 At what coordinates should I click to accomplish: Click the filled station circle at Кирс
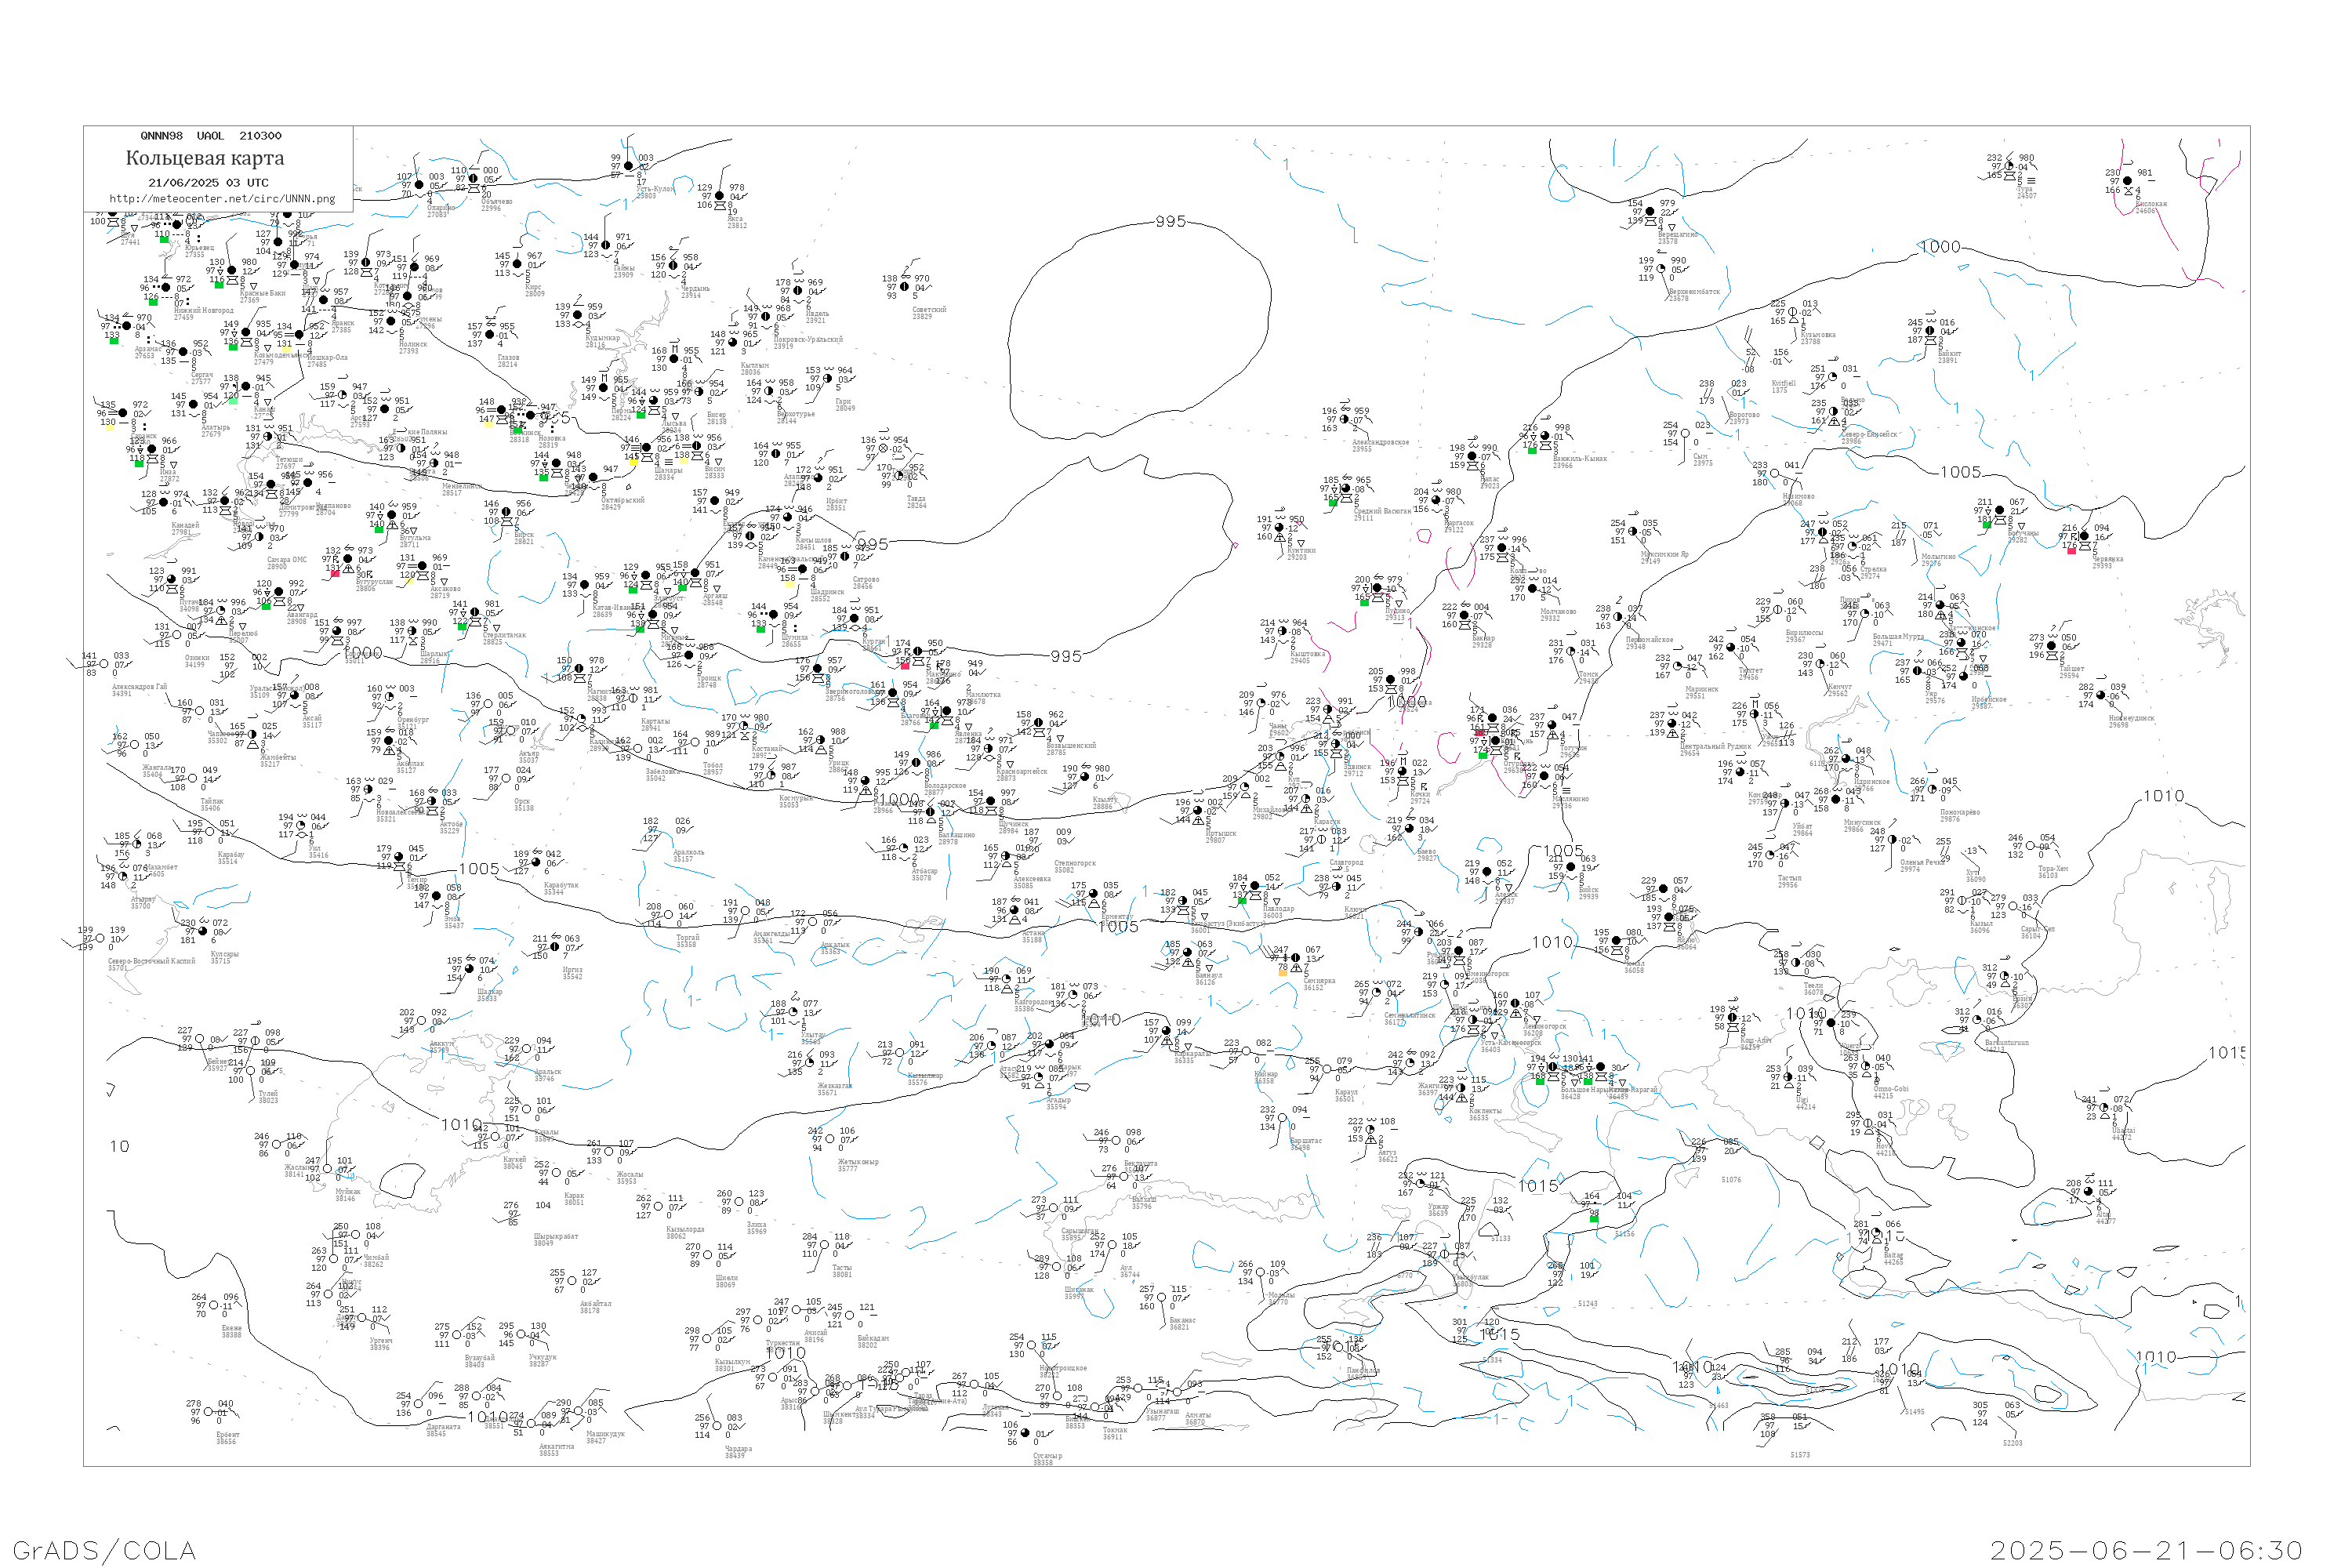[516, 264]
